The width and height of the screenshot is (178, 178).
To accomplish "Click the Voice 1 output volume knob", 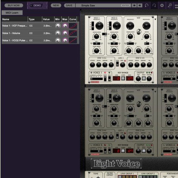I will pos(149,79).
